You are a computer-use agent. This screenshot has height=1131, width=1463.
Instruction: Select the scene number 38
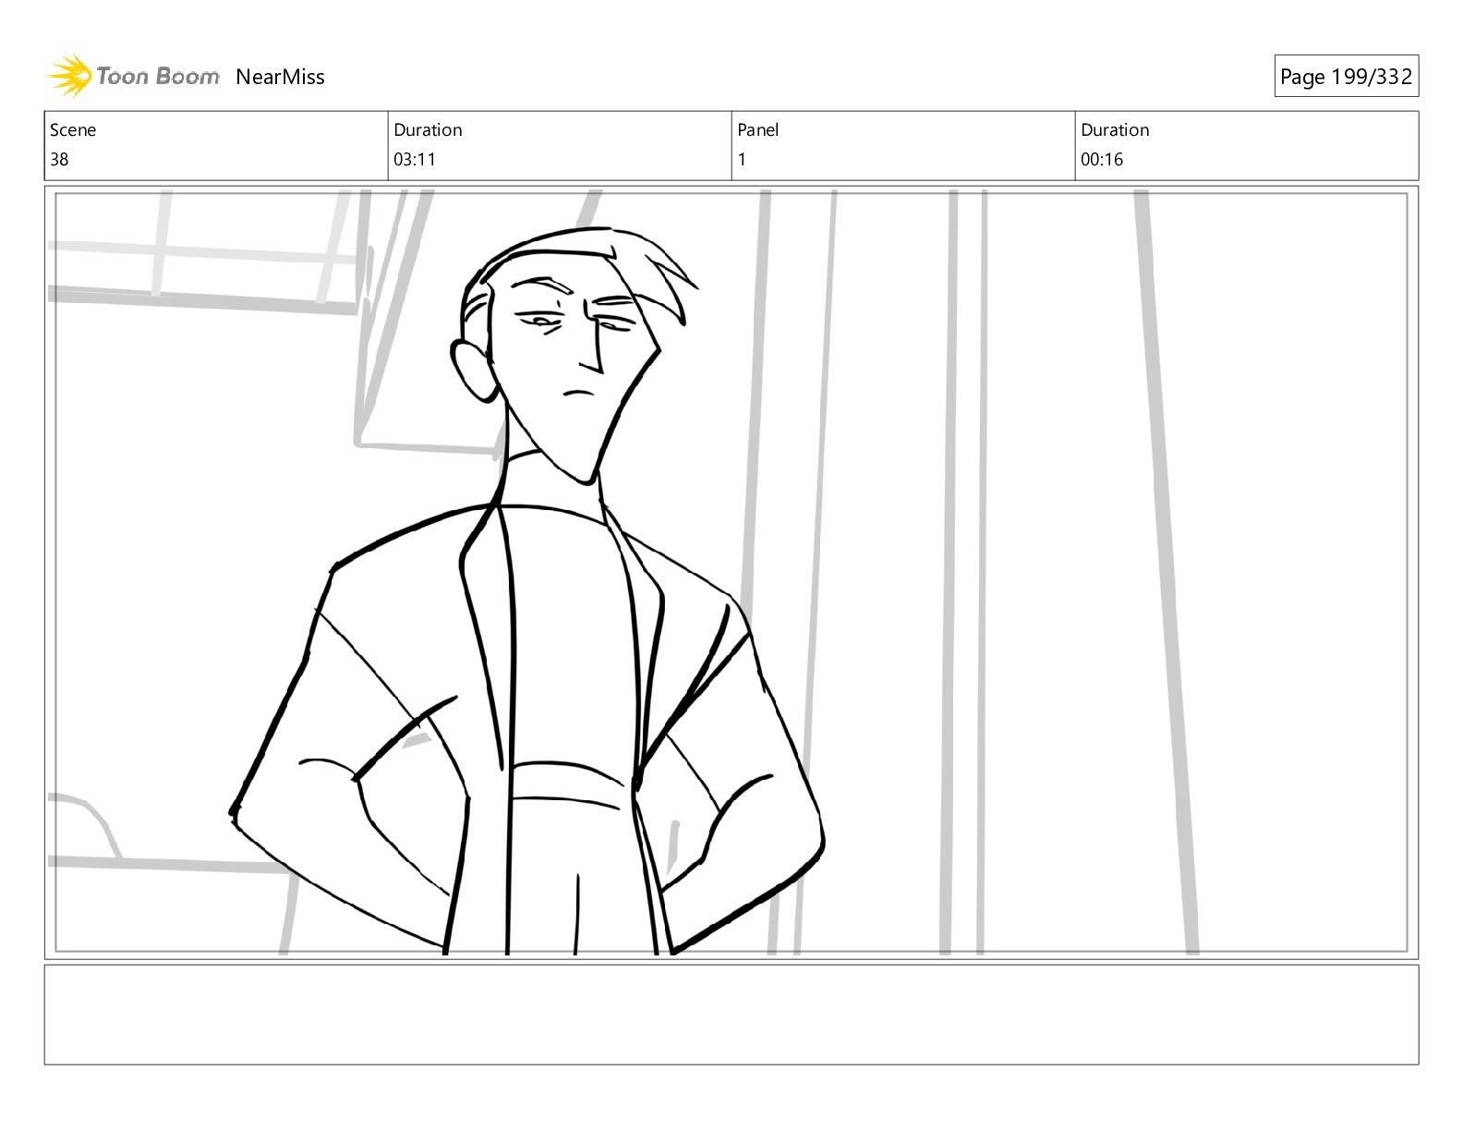click(59, 159)
